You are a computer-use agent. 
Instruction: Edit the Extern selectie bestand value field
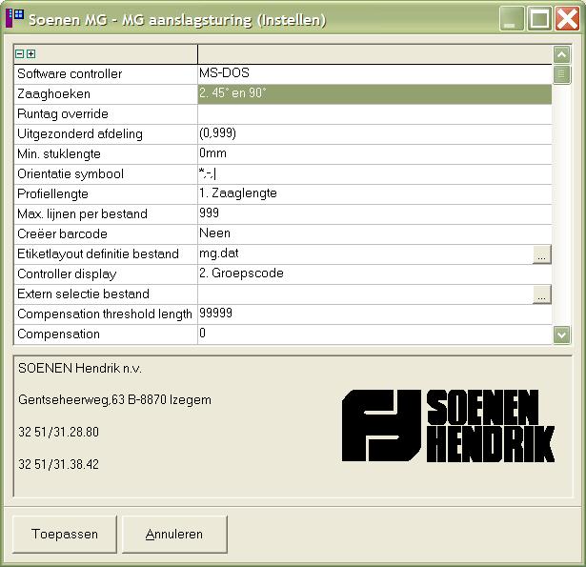tap(365, 294)
